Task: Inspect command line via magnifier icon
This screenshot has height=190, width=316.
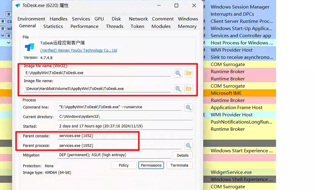Action: [188, 108]
